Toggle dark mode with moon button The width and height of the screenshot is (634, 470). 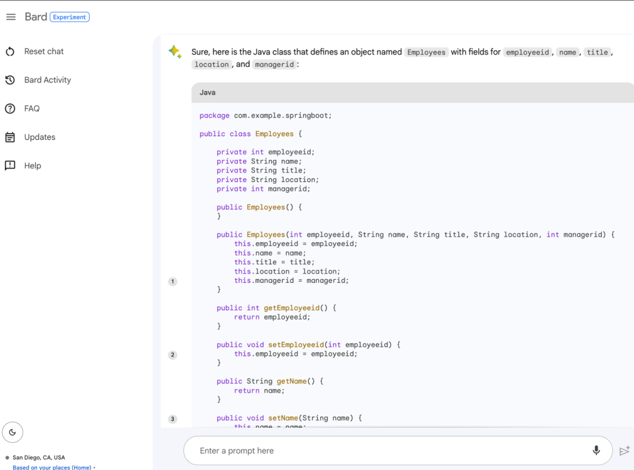(12, 432)
